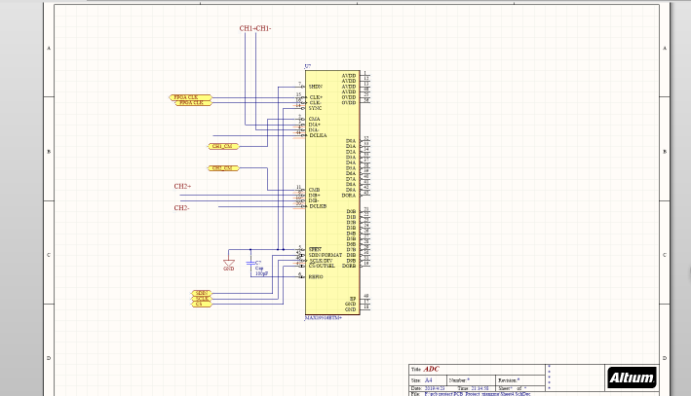The image size is (691, 396).
Task: Click the CMA pin label
Action: tap(314, 120)
